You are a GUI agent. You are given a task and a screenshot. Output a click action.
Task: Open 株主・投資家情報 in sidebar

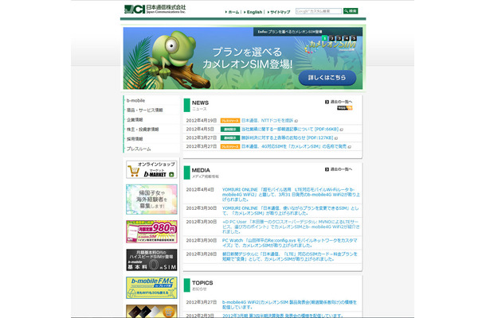(143, 130)
